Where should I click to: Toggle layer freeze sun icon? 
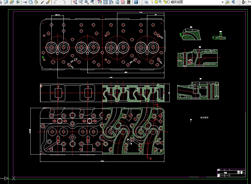pyautogui.click(x=156, y=2)
